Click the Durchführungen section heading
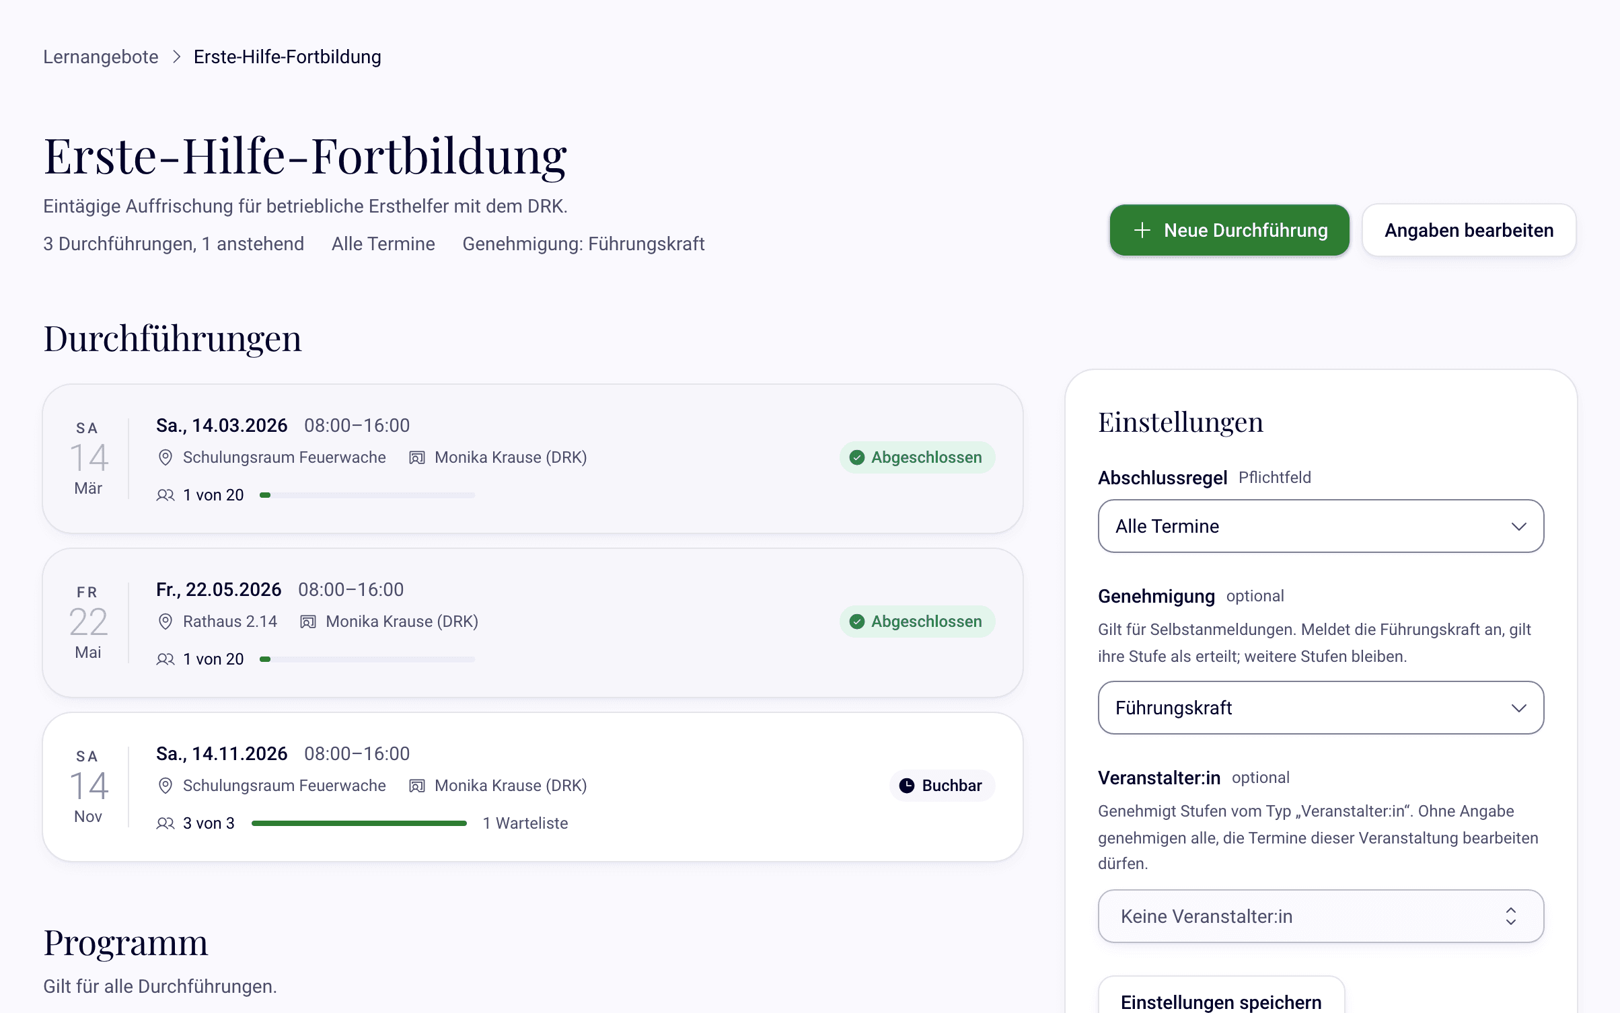Image resolution: width=1620 pixels, height=1013 pixels. point(173,338)
